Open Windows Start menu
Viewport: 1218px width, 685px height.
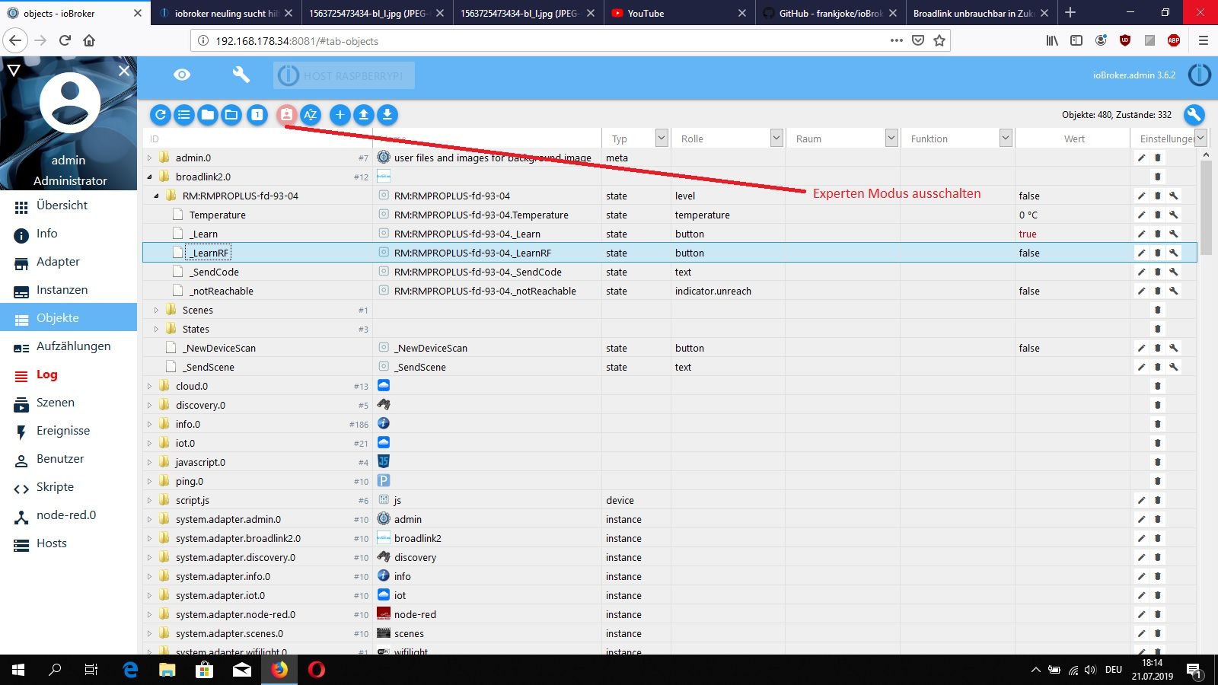coord(18,670)
